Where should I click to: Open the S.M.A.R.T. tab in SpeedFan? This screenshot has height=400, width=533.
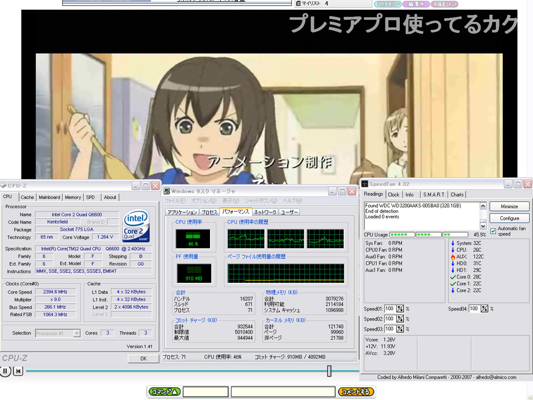434,194
